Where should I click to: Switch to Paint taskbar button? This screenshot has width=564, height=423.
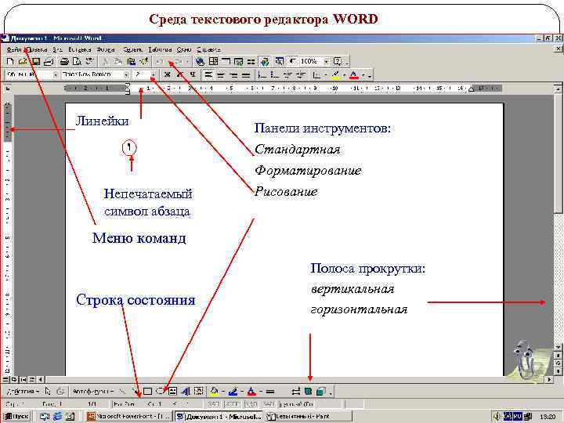coord(309,416)
